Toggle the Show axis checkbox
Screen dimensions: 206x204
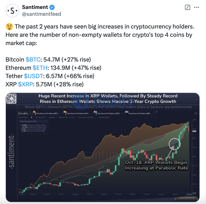(x=67, y=117)
